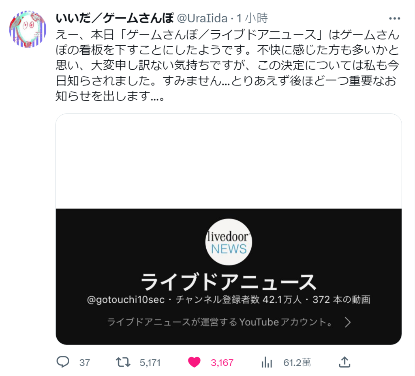This screenshot has height=376, width=415.
Task: Open the reply speech bubble icon
Action: click(x=63, y=362)
